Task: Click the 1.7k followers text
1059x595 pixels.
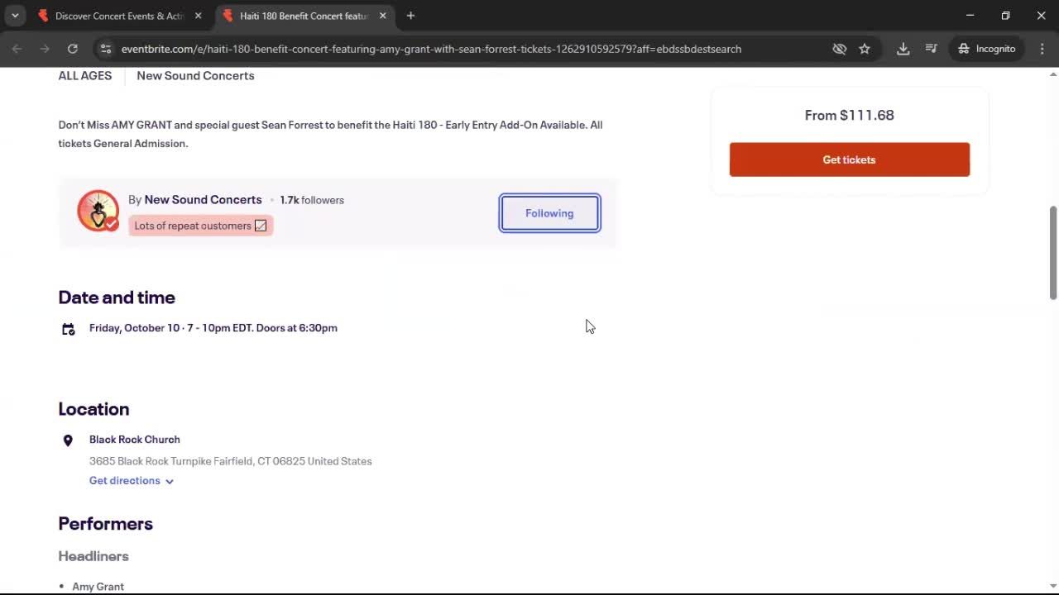Action: click(312, 200)
